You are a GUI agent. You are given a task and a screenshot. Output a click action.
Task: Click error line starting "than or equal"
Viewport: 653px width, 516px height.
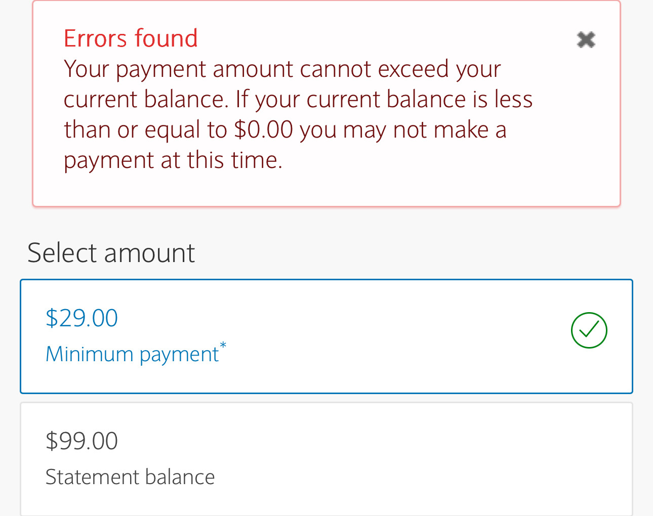click(284, 130)
